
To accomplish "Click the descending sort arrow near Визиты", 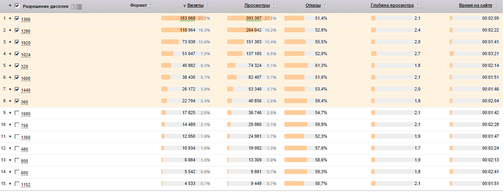I will (185, 6).
